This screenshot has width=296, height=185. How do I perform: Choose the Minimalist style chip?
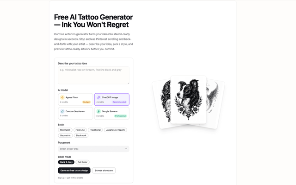tap(65, 130)
